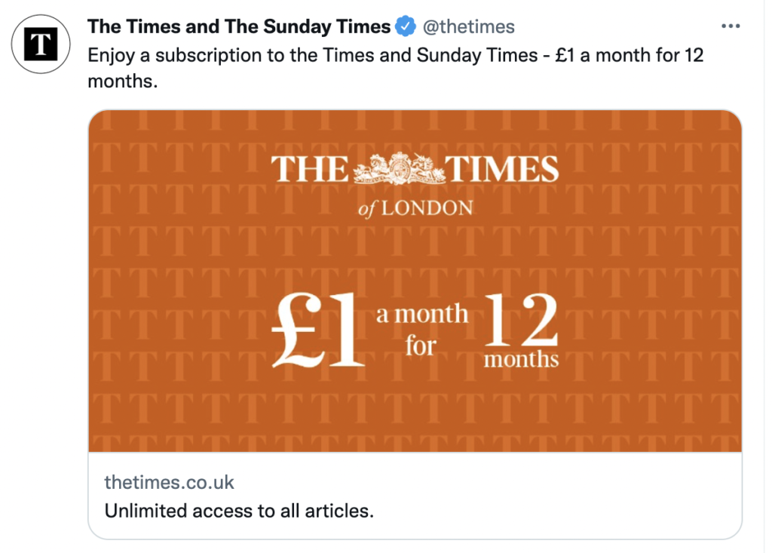This screenshot has width=772, height=553.
Task: Click the word 'months' under the 12
Action: (521, 359)
